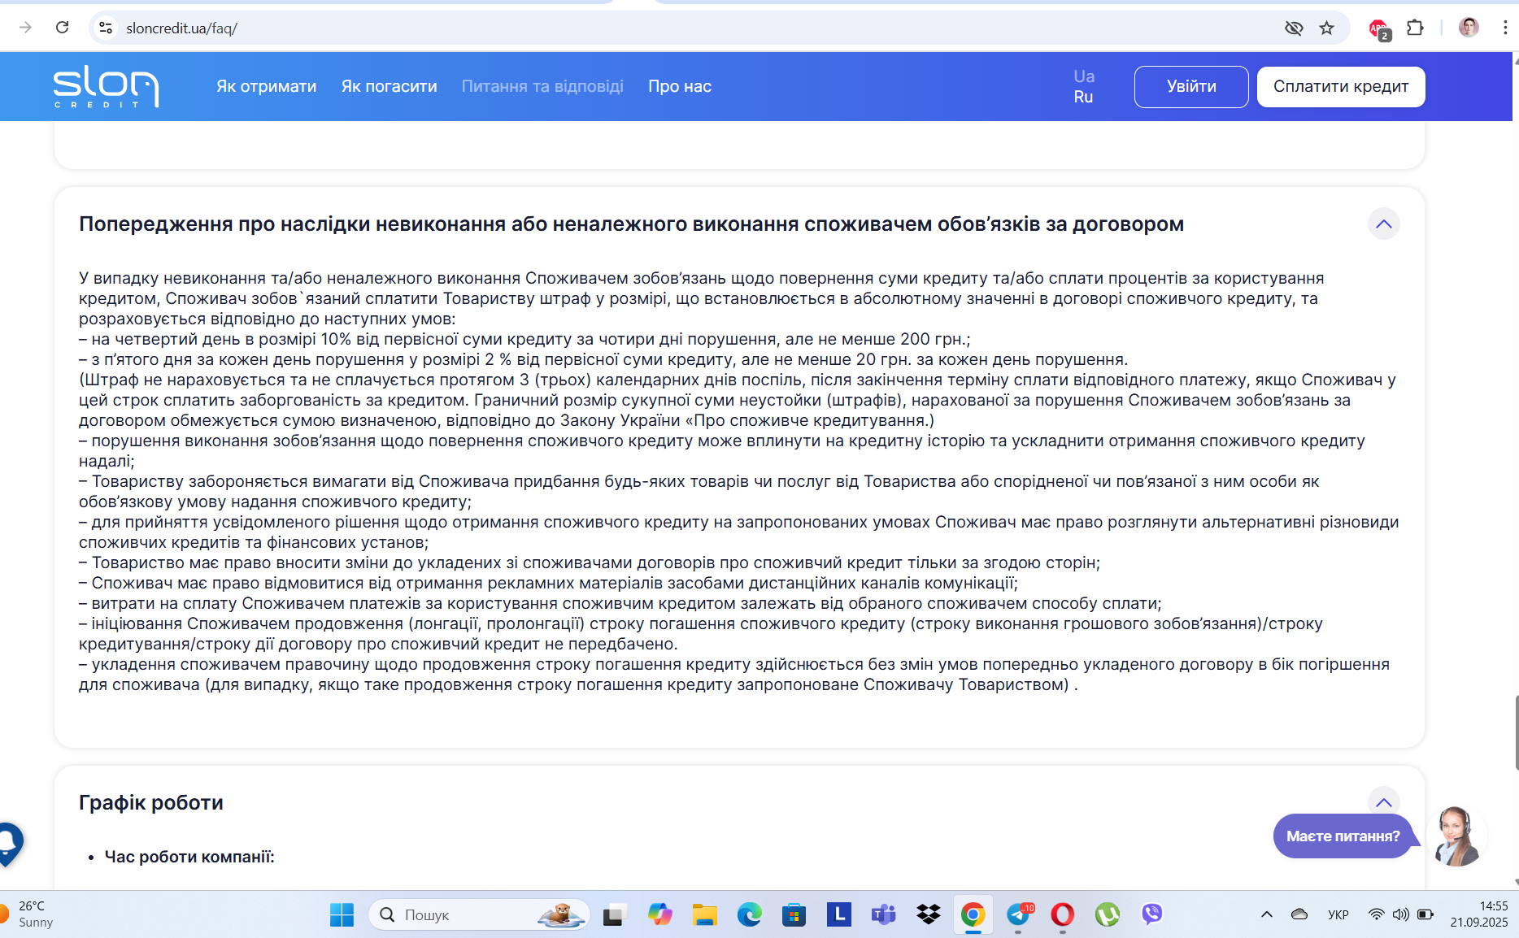Show hidden system tray icons

pos(1267,914)
